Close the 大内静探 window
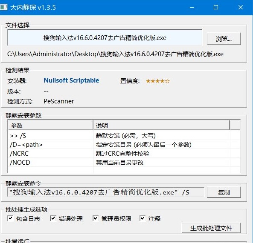The height and width of the screenshot is (243, 253). [x=241, y=7]
